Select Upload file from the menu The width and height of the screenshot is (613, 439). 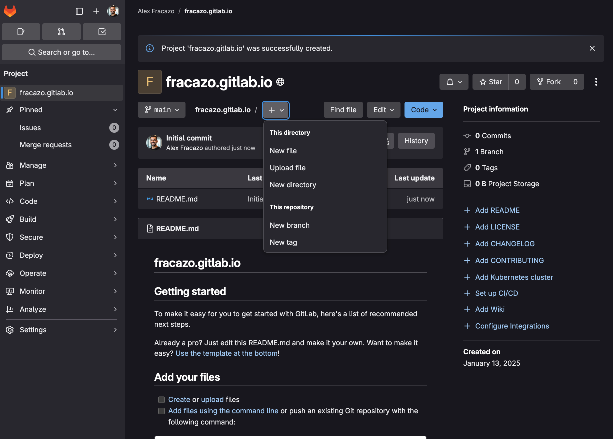(x=325, y=168)
